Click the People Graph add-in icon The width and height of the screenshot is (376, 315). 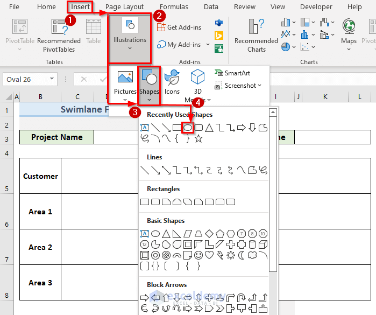tap(219, 48)
